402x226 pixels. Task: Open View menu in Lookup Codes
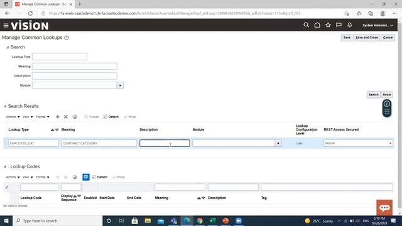click(x=28, y=177)
